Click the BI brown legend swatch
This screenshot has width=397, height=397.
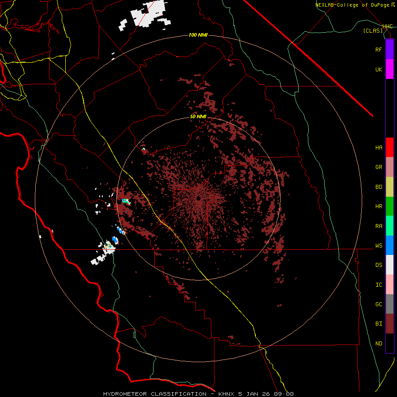[390, 324]
